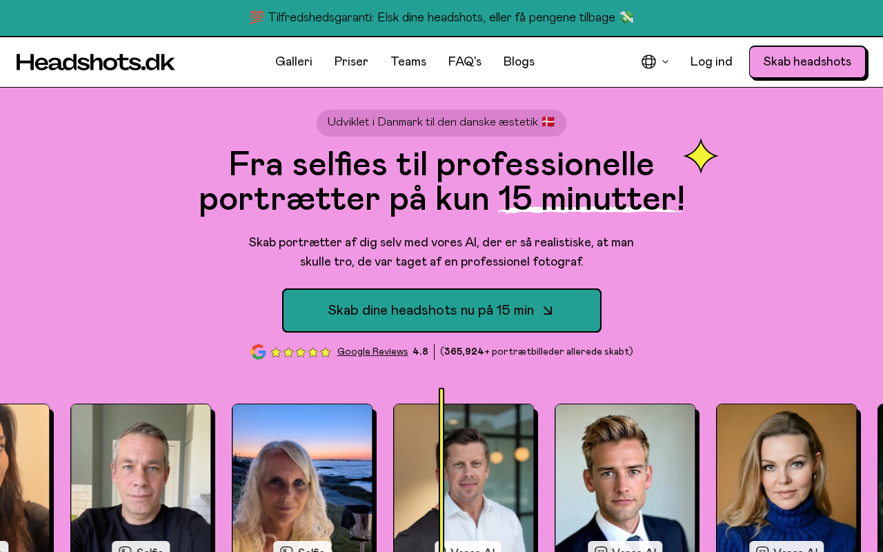Open the language globe icon
The height and width of the screenshot is (552, 883).
point(648,62)
